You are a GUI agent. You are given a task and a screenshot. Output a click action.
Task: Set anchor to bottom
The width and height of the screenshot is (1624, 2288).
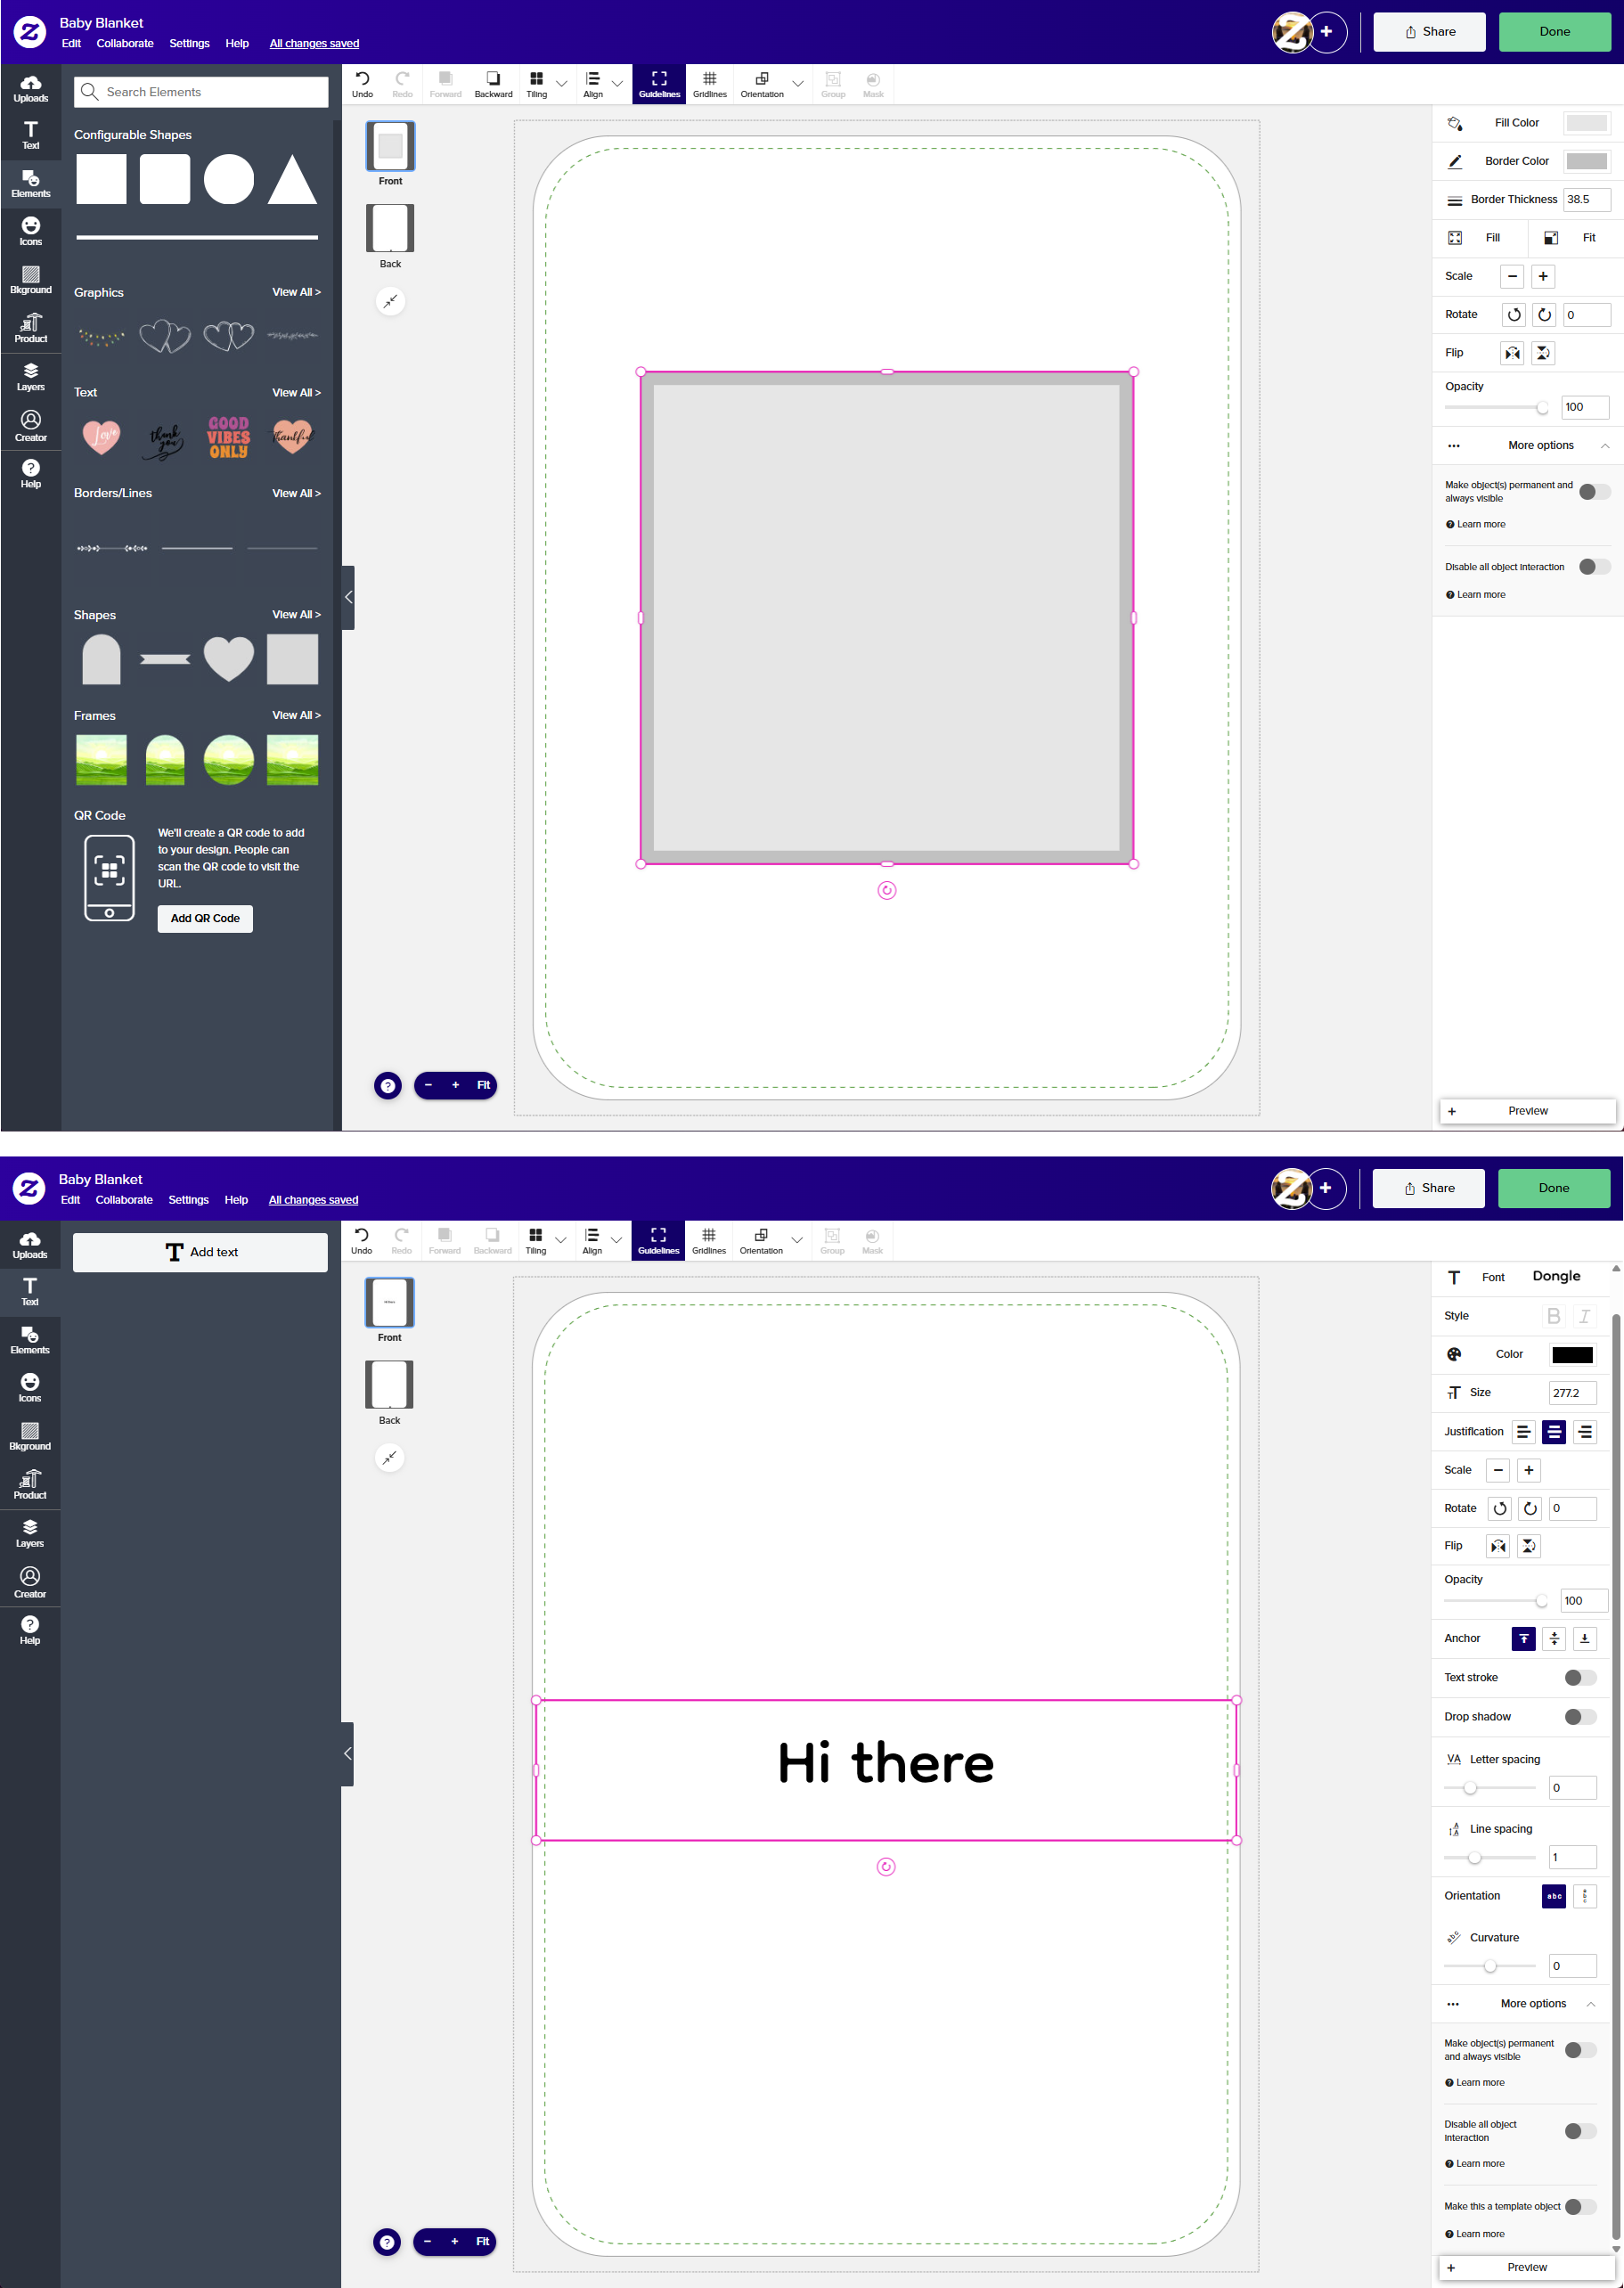1585,1638
